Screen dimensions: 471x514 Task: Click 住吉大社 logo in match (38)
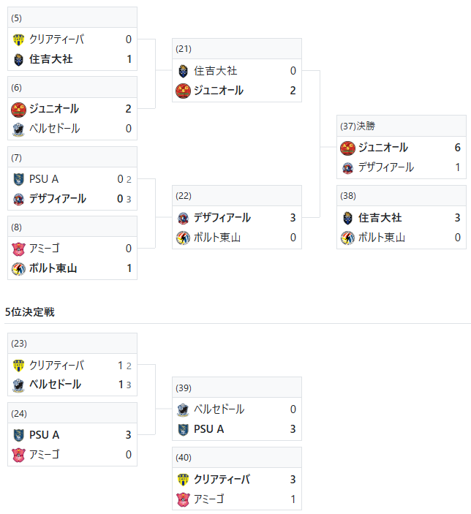[x=347, y=218]
